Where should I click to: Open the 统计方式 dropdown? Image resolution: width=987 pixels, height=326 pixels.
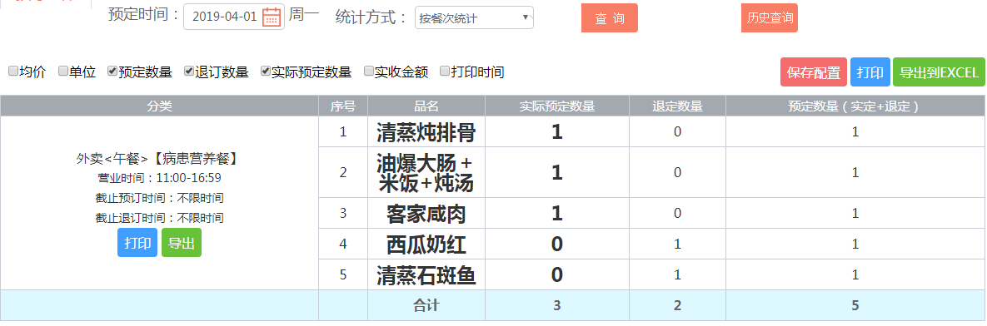point(474,18)
